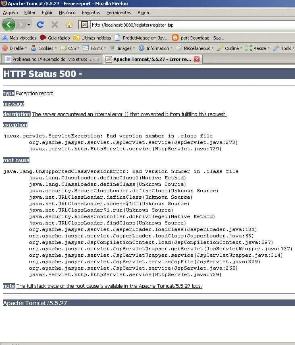Click the java.lang.UnsupportedClassVersionError line
The width and height of the screenshot is (295, 345).
tap(121, 171)
